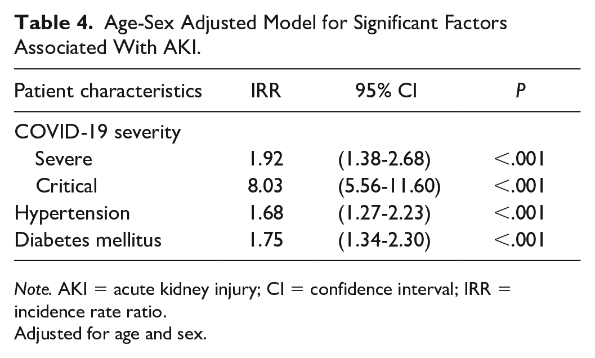
Task: Select the Diabetes mellitus row label
Action: [x=88, y=240]
